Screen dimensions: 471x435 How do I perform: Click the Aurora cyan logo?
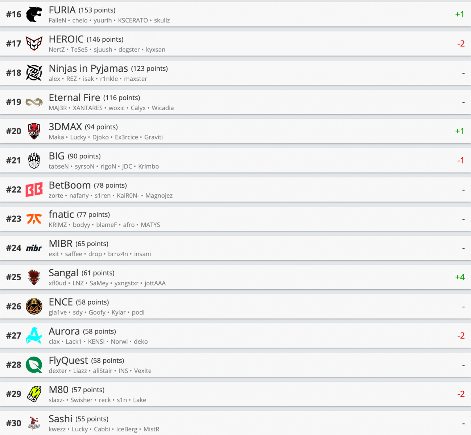pyautogui.click(x=34, y=336)
